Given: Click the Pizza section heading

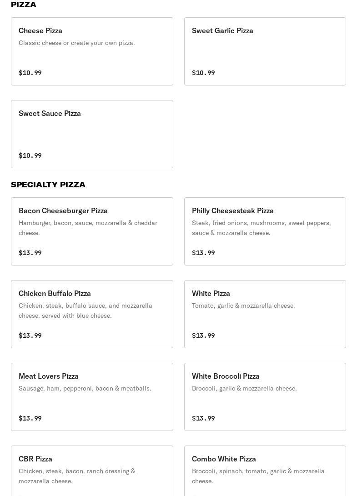Looking at the screenshot, I should 24,5.
